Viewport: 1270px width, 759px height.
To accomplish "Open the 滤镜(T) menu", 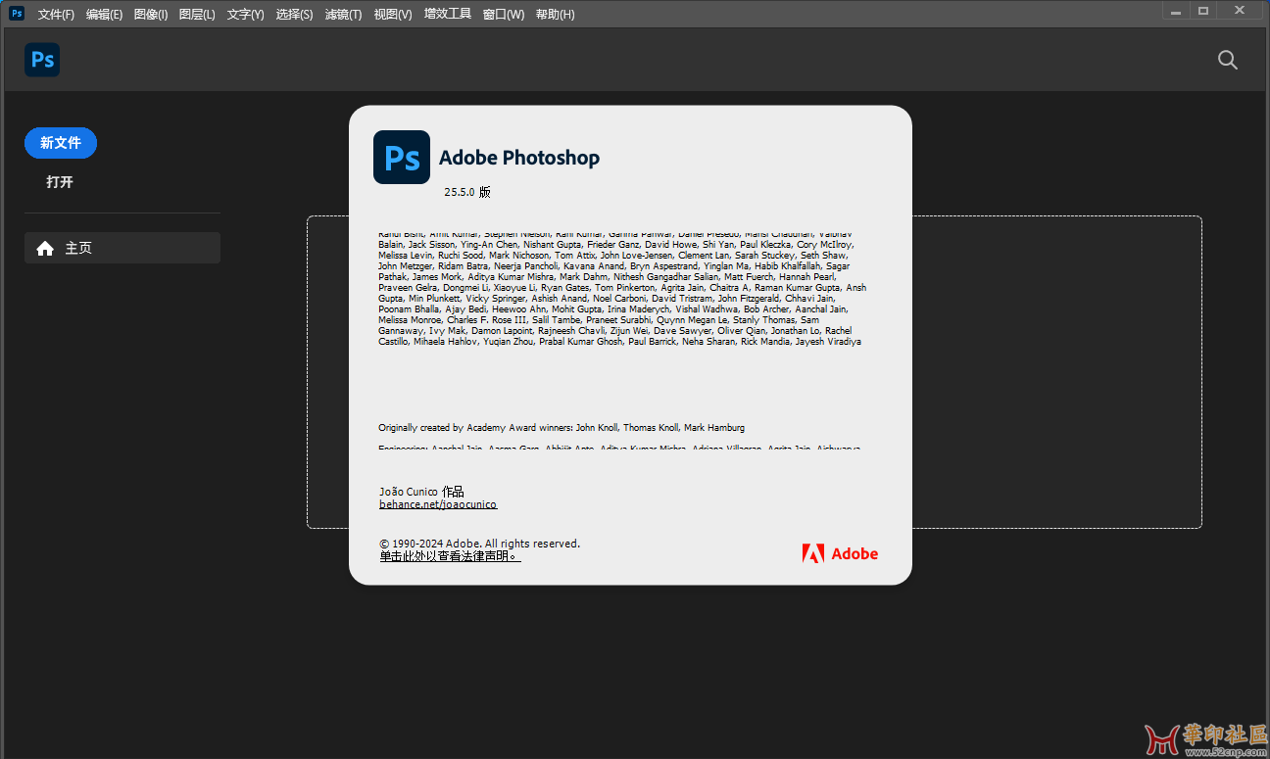I will [x=343, y=15].
